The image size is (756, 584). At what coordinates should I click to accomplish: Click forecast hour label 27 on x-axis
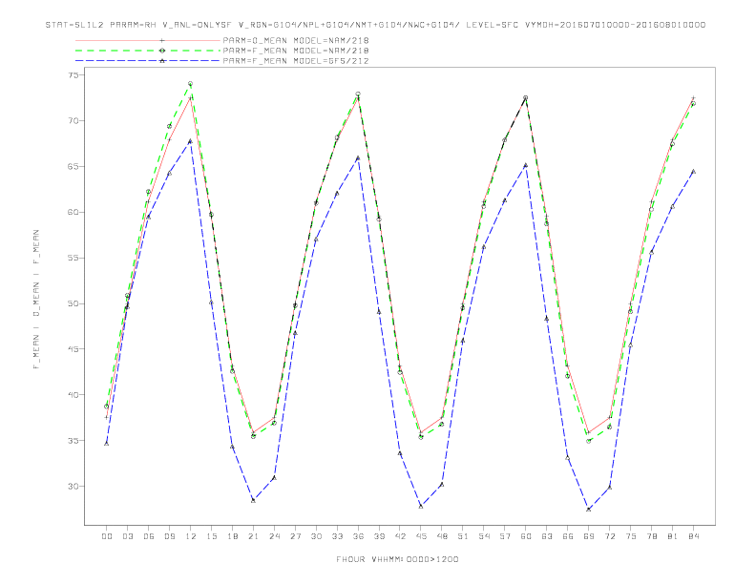point(295,536)
